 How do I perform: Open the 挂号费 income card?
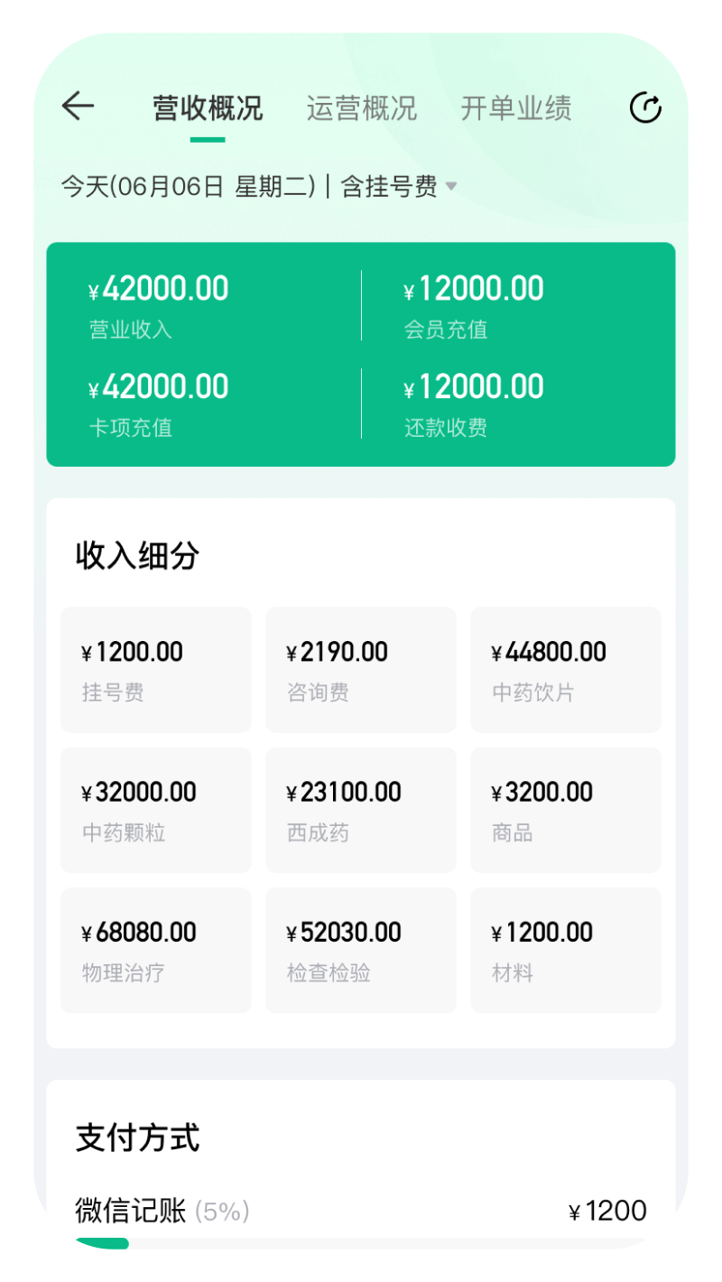coord(156,669)
